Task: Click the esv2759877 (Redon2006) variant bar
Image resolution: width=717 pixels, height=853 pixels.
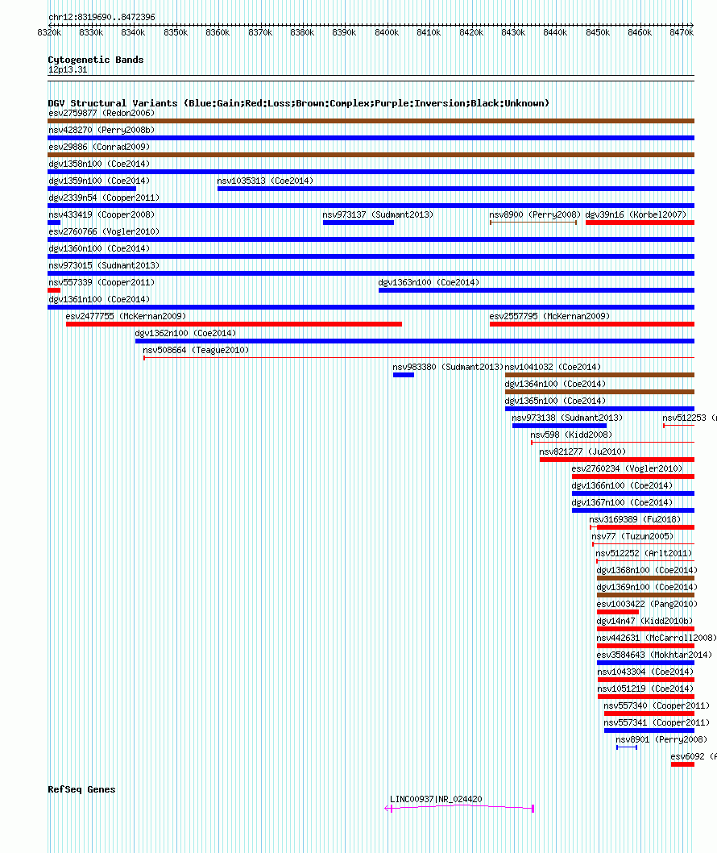Action: click(x=371, y=121)
